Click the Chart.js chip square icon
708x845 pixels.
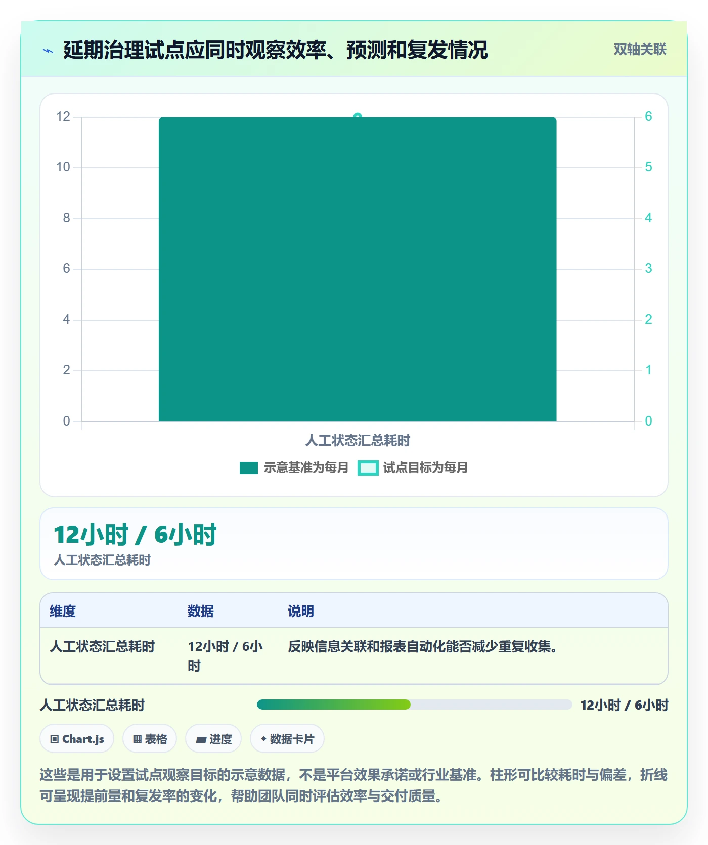tap(55, 739)
